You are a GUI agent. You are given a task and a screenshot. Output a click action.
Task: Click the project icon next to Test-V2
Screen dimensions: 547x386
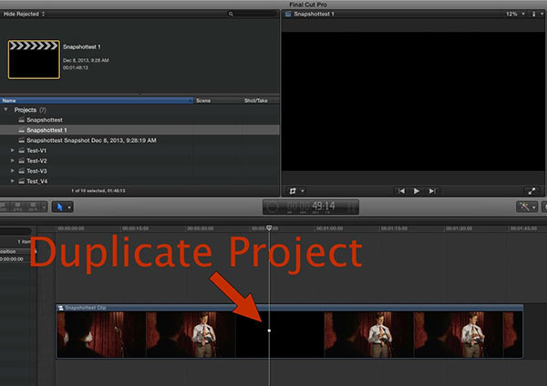click(x=22, y=160)
